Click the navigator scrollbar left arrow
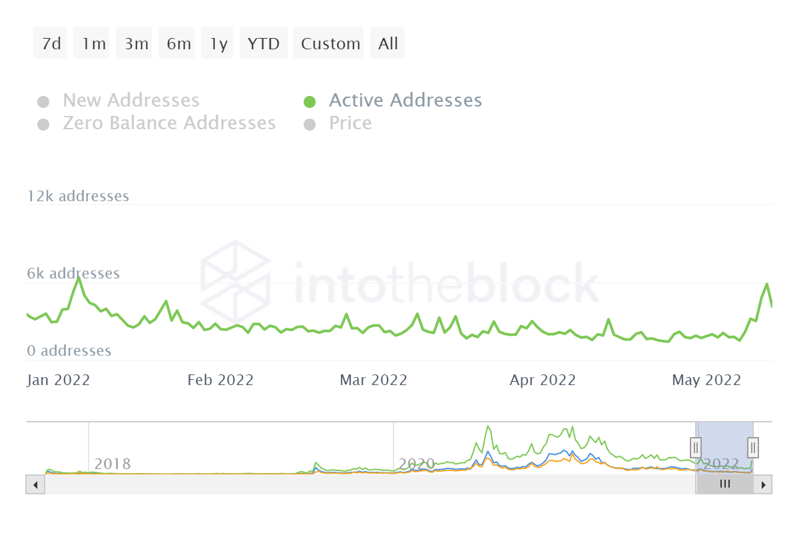Image resolution: width=799 pixels, height=533 pixels. coord(35,484)
